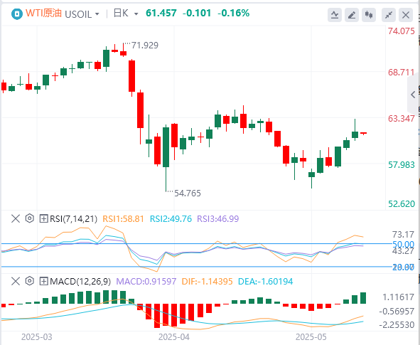Remove the MACD indicator panel

click(x=16, y=281)
